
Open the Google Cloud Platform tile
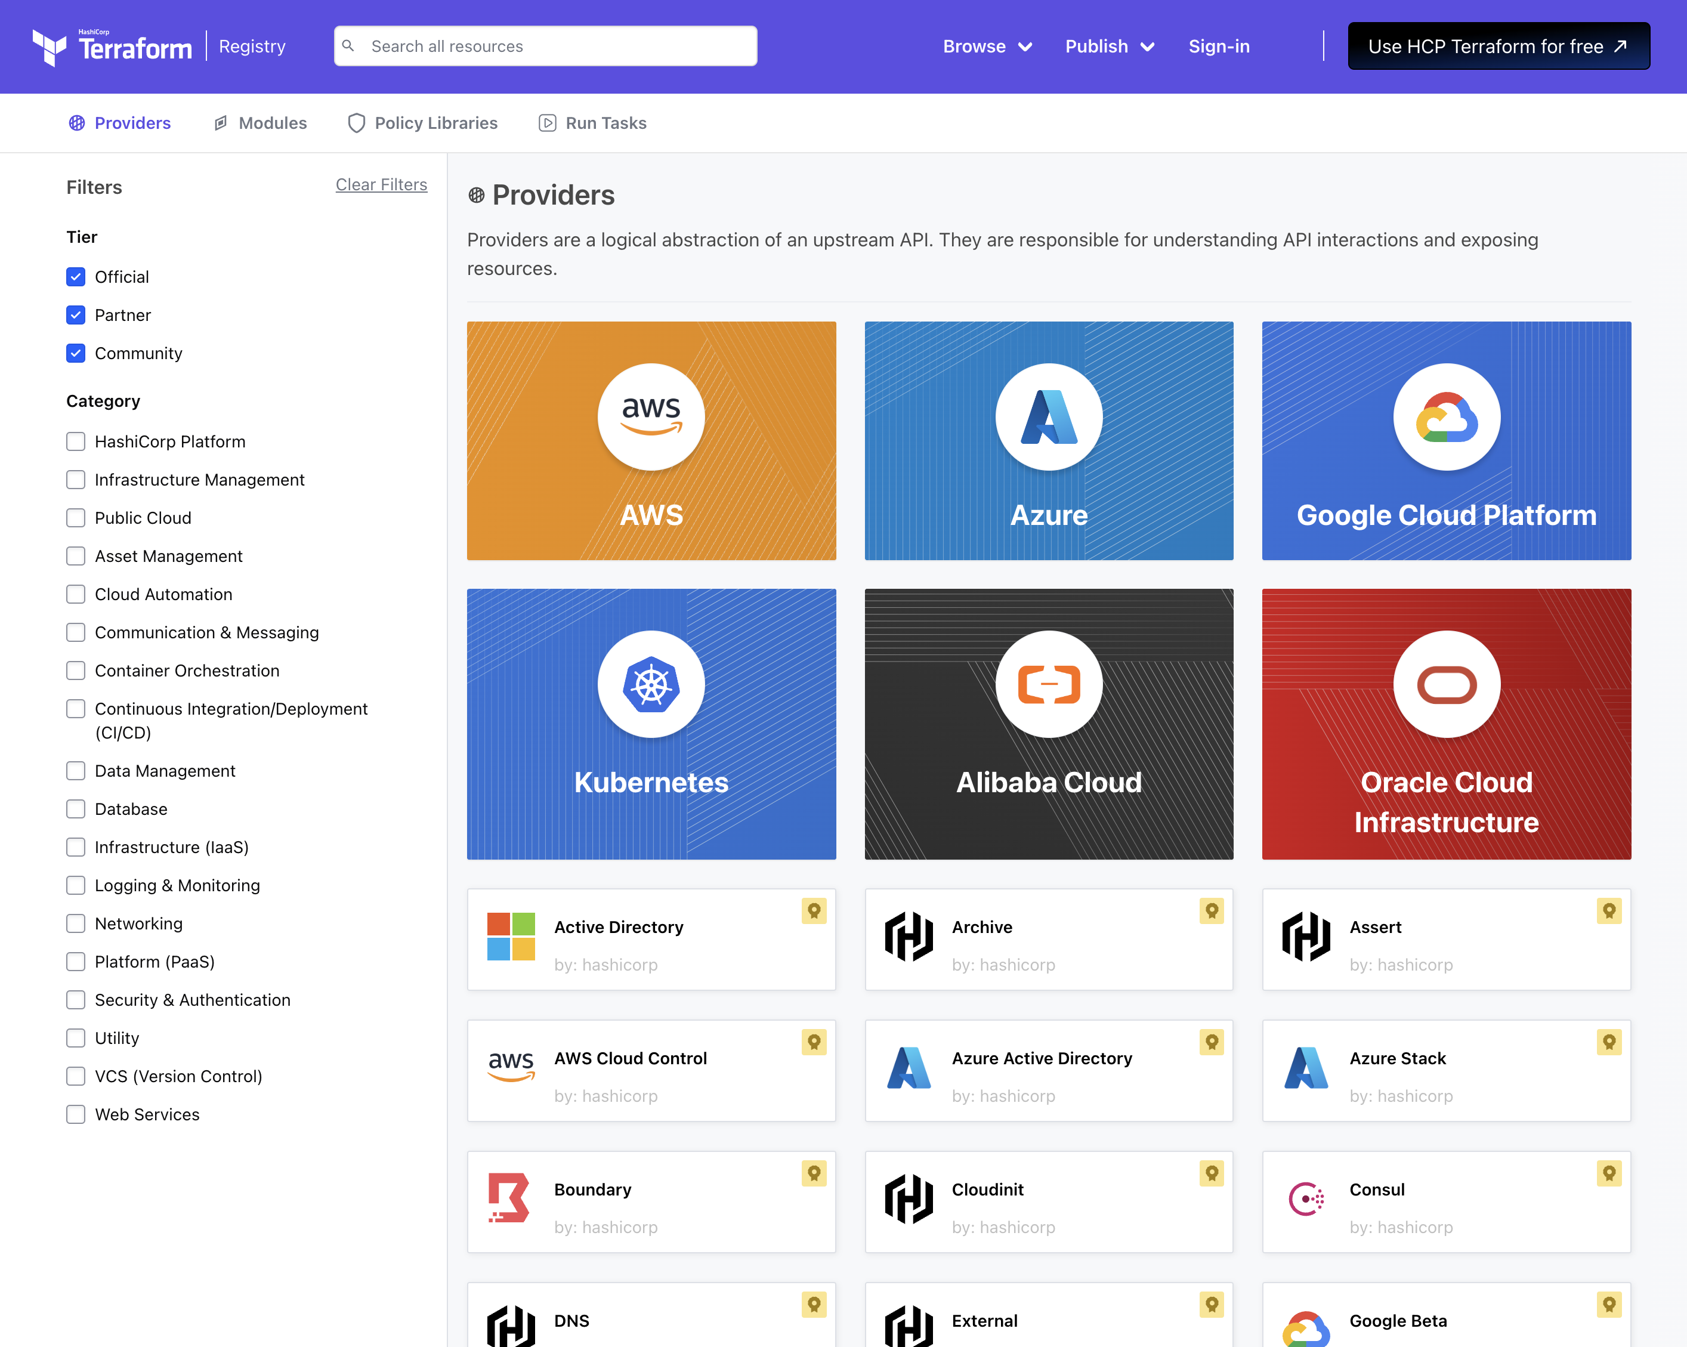pos(1446,441)
